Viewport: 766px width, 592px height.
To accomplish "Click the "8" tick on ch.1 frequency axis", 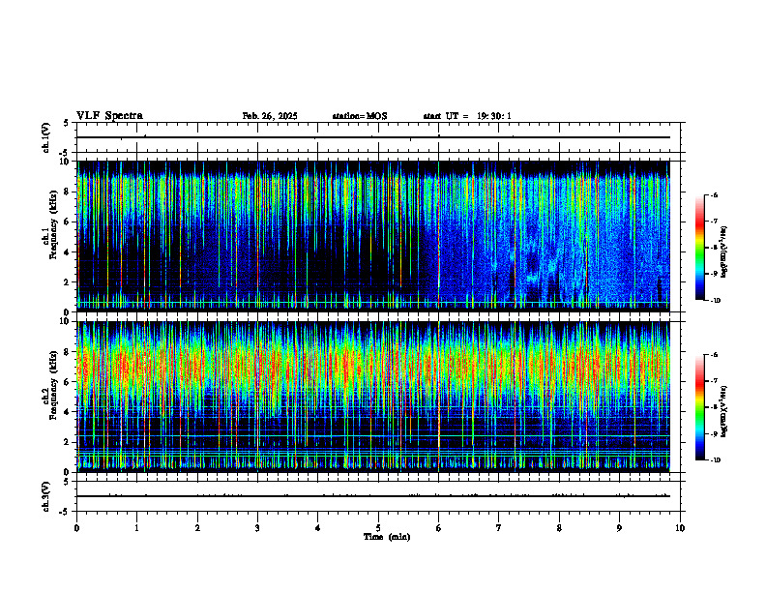I will click(69, 192).
